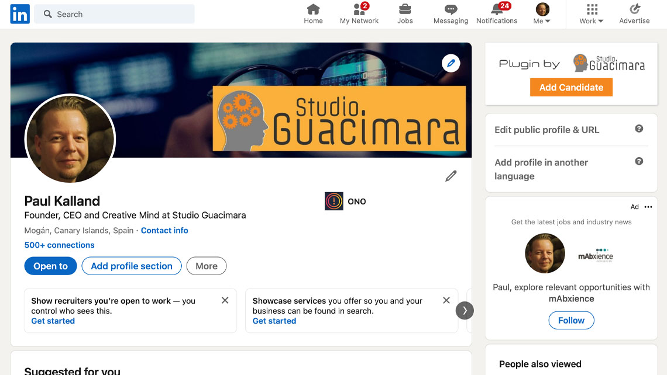Viewport: 667px width, 375px height.
Task: Open Edit public profile & URL
Action: tap(546, 130)
